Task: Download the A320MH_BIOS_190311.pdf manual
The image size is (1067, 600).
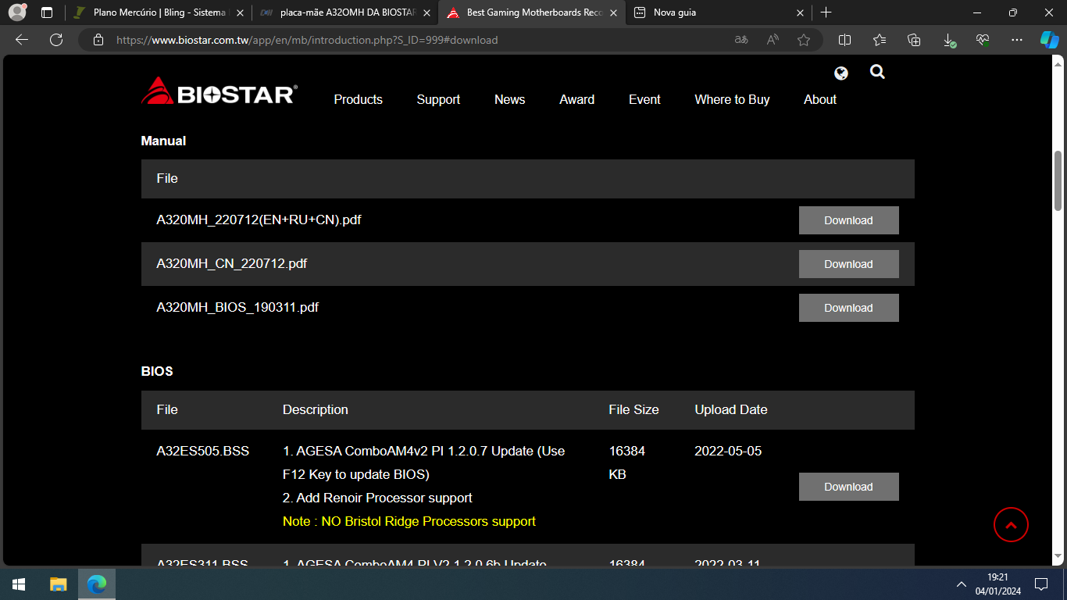Action: [849, 308]
